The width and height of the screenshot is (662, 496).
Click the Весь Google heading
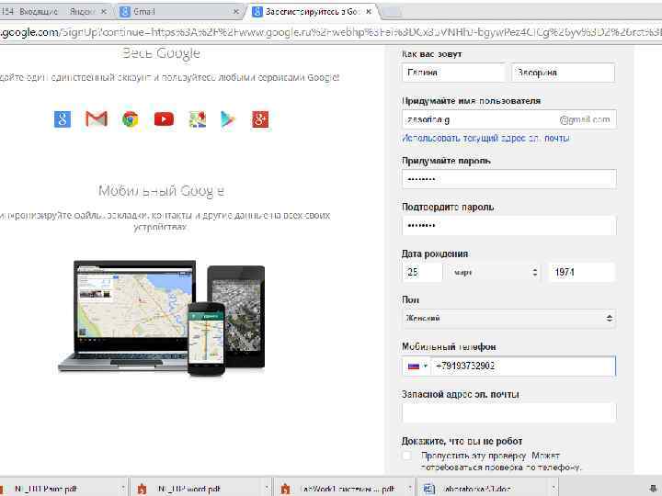coord(161,53)
